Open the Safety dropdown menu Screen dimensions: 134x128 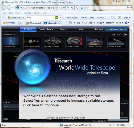pos(110,23)
